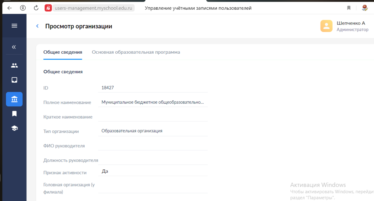Click the browser bookmark page icon
Screen dimensions: 374x201
349,8
